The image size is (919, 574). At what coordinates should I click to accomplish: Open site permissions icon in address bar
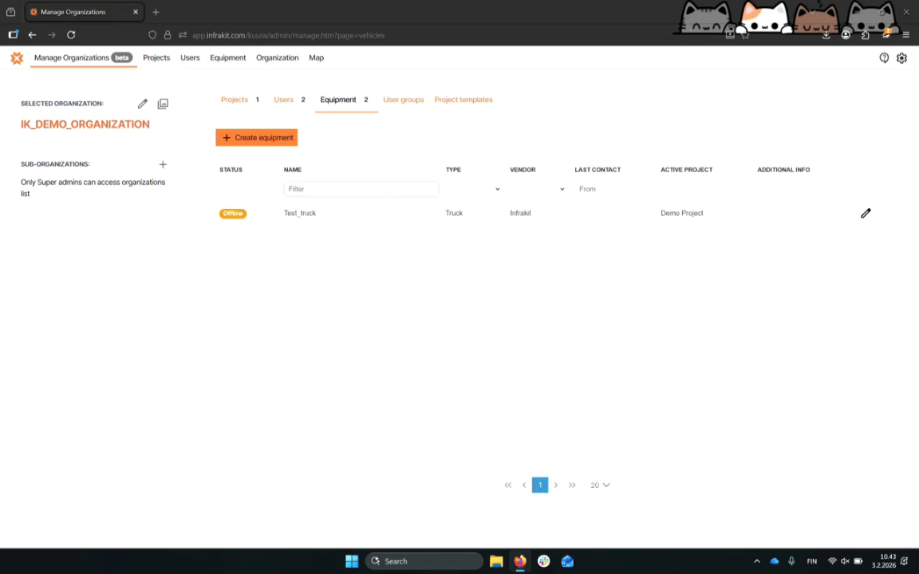[x=183, y=35]
